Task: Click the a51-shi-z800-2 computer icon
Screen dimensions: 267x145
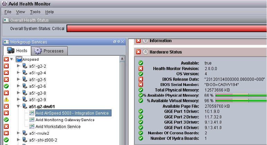Action: pyautogui.click(x=25, y=140)
